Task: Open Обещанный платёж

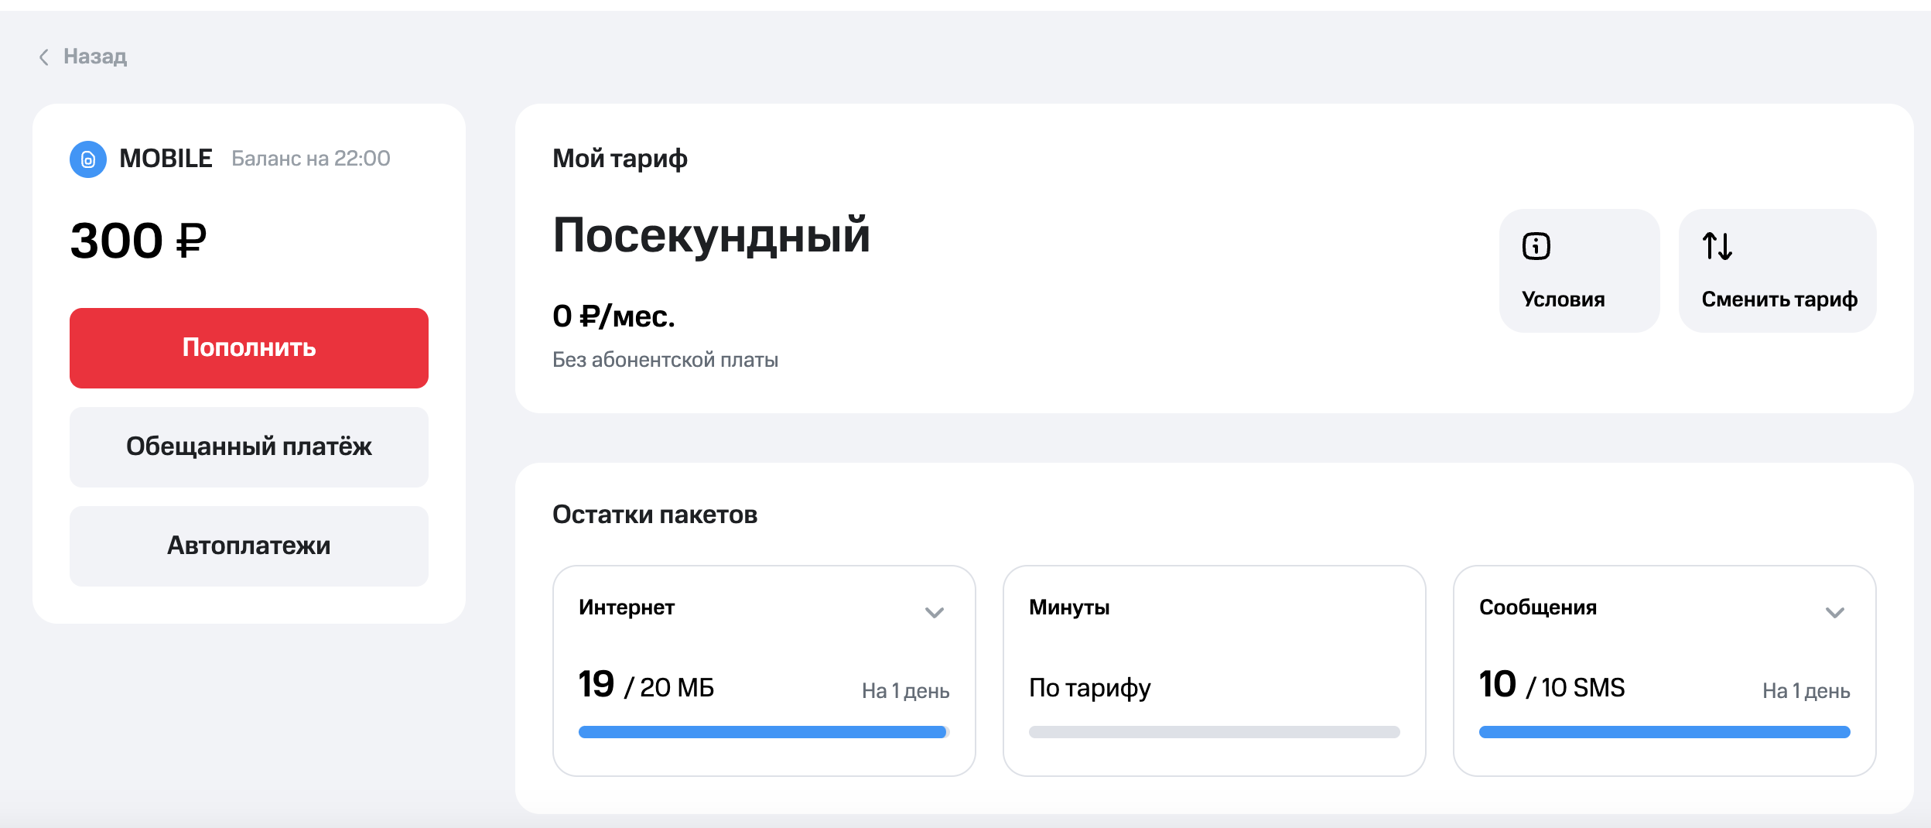Action: pyautogui.click(x=249, y=447)
